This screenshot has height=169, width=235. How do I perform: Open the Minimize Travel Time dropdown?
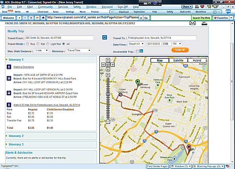[79, 50]
